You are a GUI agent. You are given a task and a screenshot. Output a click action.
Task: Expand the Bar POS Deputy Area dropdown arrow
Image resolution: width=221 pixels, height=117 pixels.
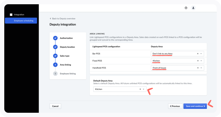pyautogui.click(x=201, y=54)
